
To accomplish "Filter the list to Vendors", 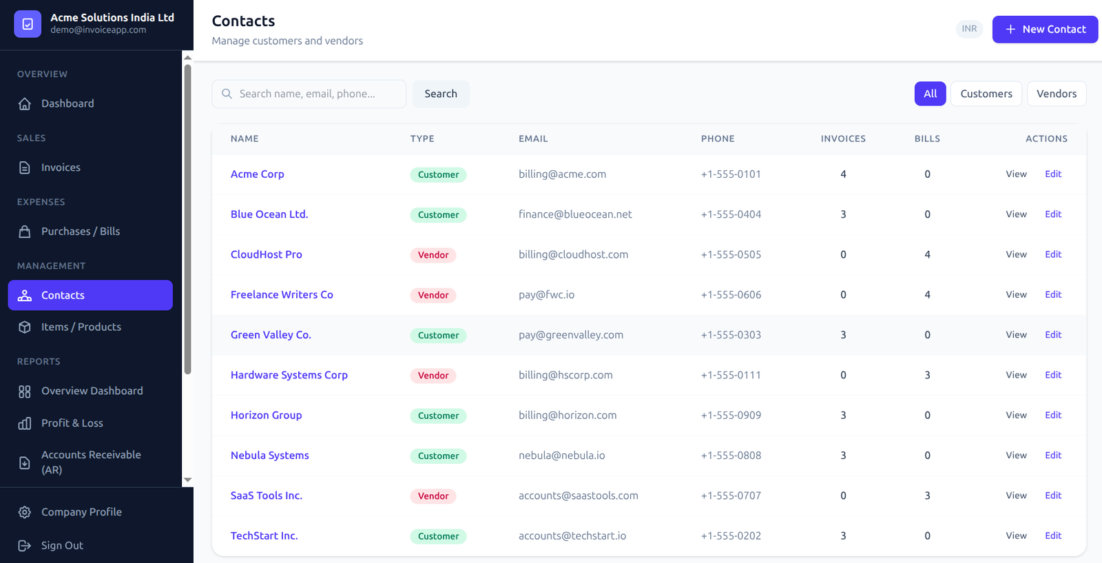I will tap(1057, 94).
